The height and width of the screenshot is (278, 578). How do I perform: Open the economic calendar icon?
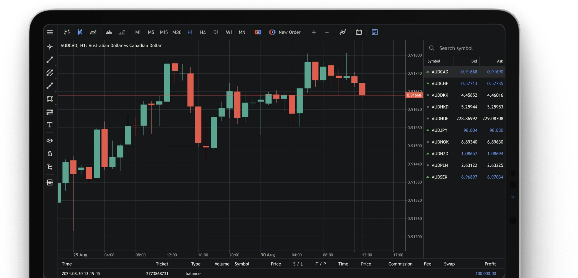click(359, 32)
